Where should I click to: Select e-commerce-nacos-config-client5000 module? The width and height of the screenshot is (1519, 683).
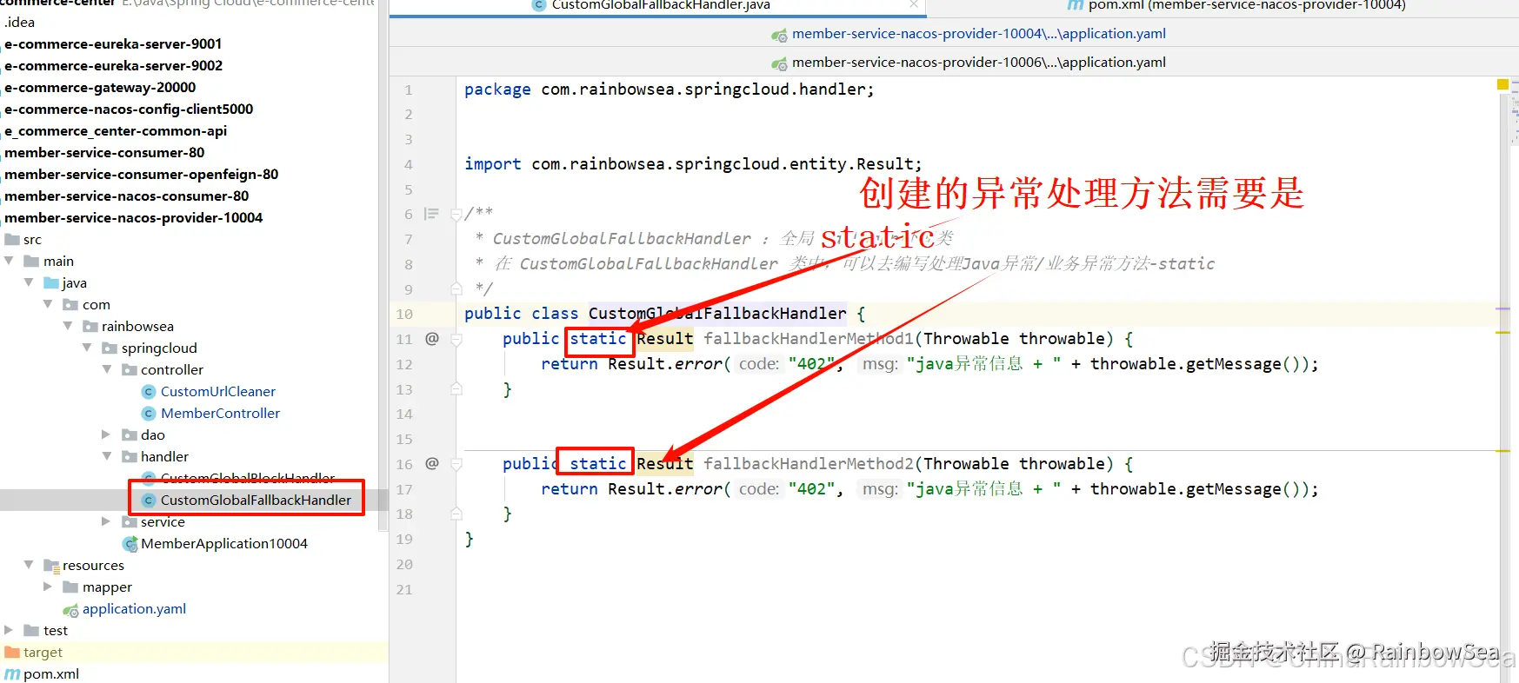[x=129, y=109]
